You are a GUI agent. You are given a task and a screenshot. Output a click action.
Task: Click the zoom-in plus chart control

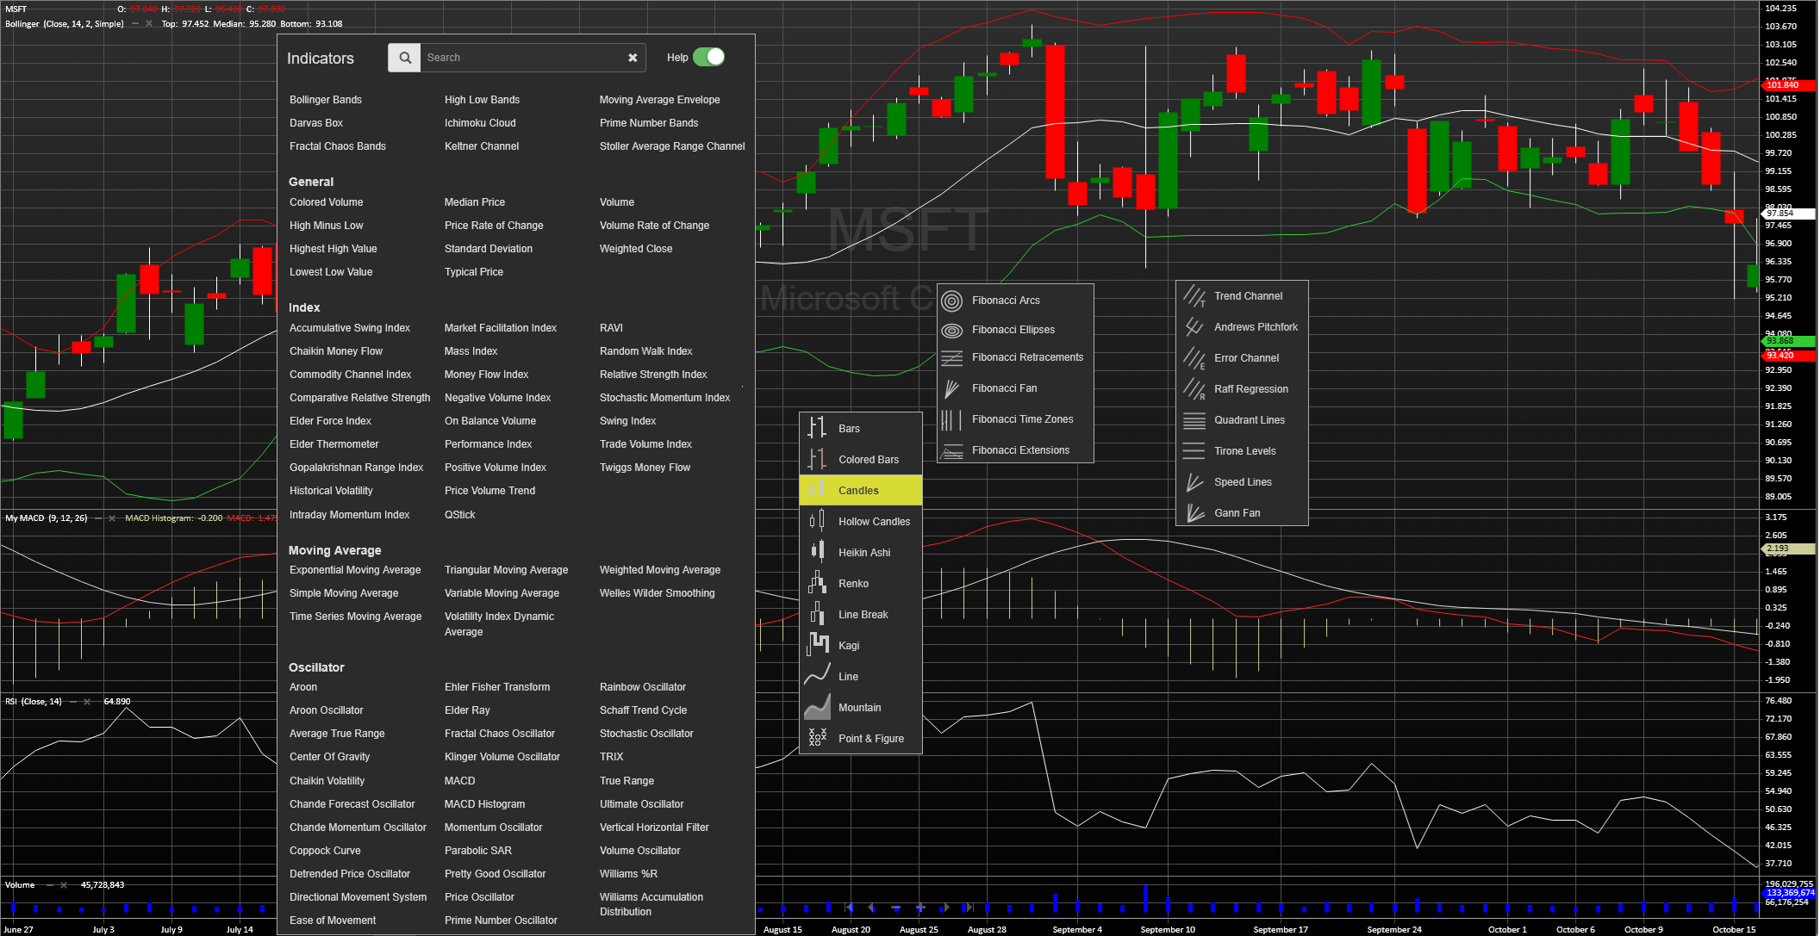(920, 908)
